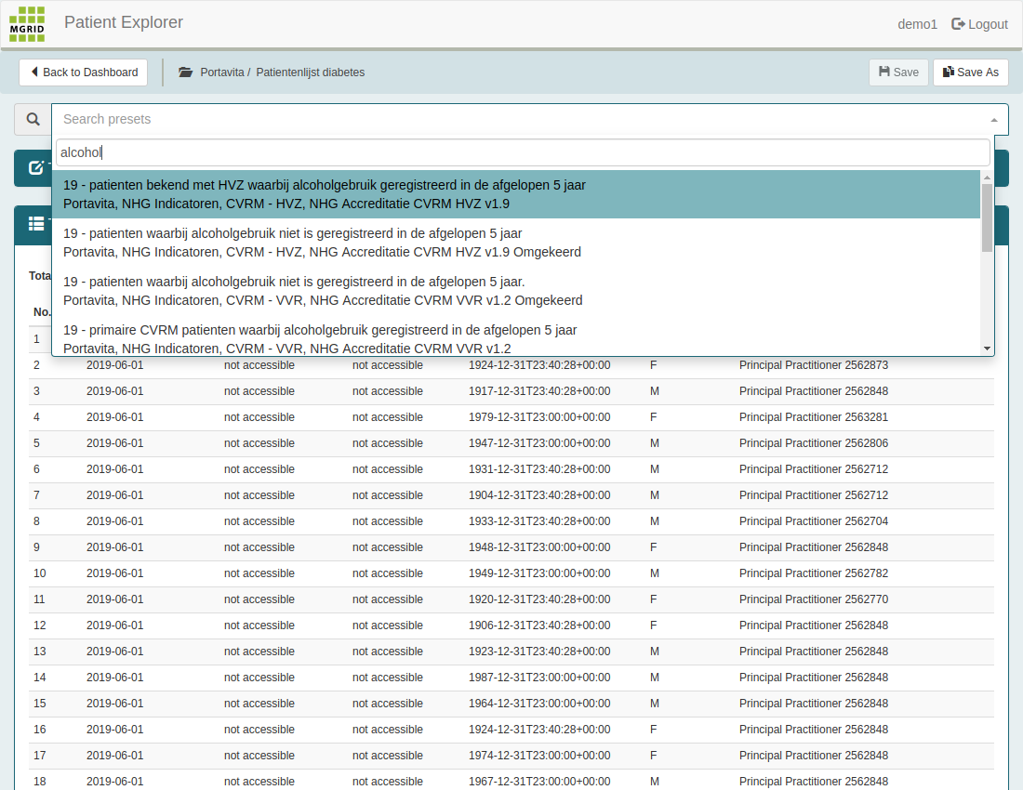
Task: Click Principal Practitioner 2562873 cell
Action: pos(814,365)
